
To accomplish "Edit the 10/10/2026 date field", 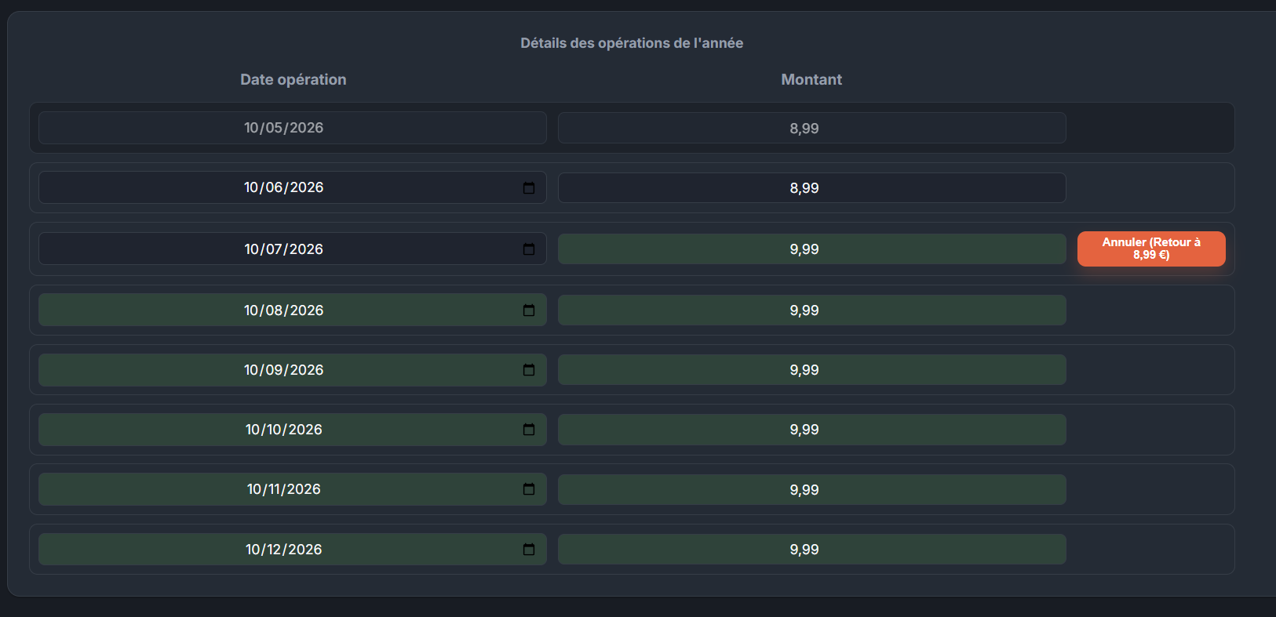I will coord(292,429).
